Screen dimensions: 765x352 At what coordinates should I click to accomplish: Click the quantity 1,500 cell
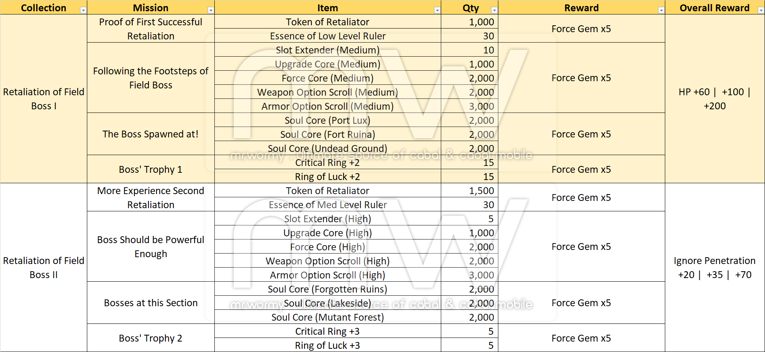click(x=469, y=191)
